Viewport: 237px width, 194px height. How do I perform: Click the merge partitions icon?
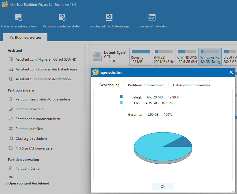(x=11, y=119)
